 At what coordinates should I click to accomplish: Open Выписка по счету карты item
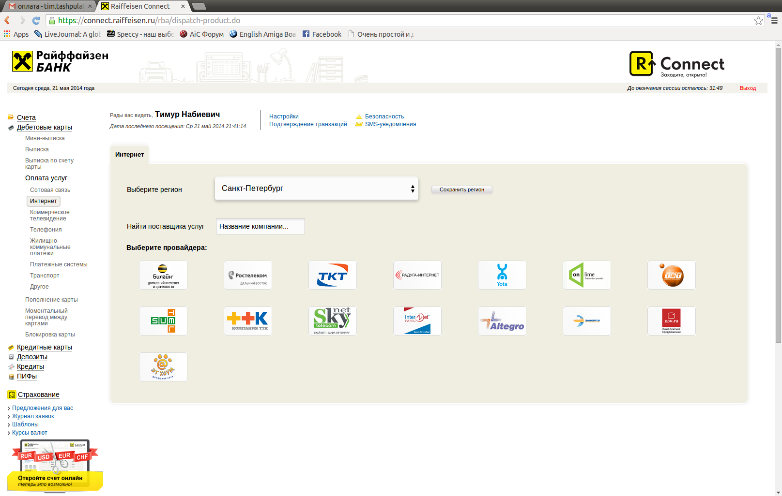tap(49, 163)
